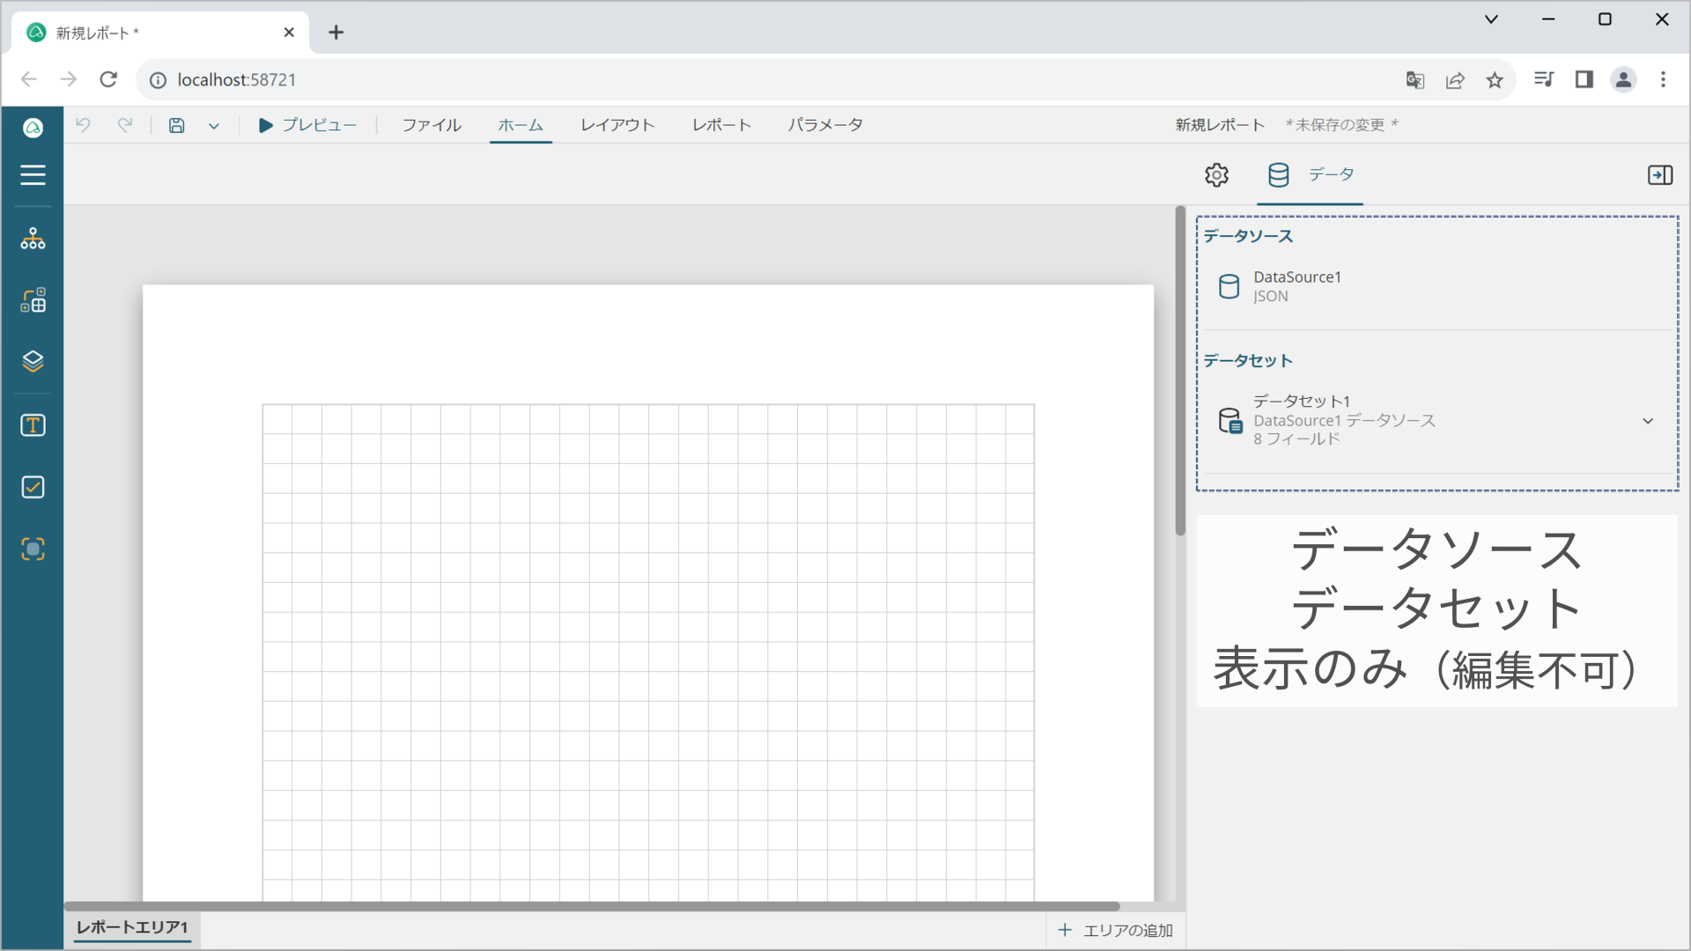Select the データ tab in the right panel
1691x951 pixels.
[1310, 175]
